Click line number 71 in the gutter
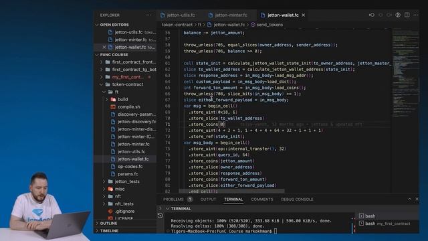This screenshot has width=428, height=241. 167,125
